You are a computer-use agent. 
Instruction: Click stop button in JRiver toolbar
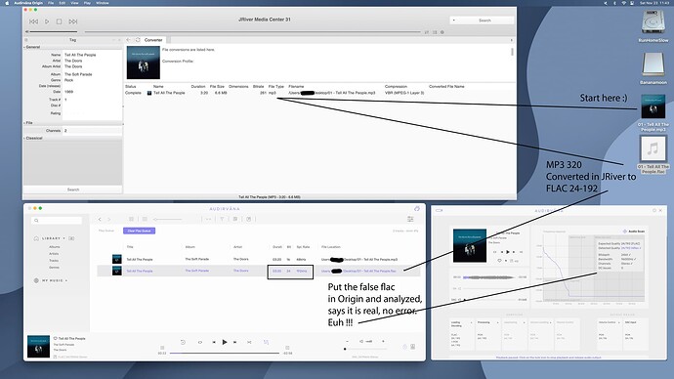click(60, 21)
